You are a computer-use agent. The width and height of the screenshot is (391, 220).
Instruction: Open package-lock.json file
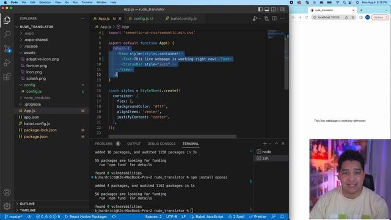click(x=40, y=130)
